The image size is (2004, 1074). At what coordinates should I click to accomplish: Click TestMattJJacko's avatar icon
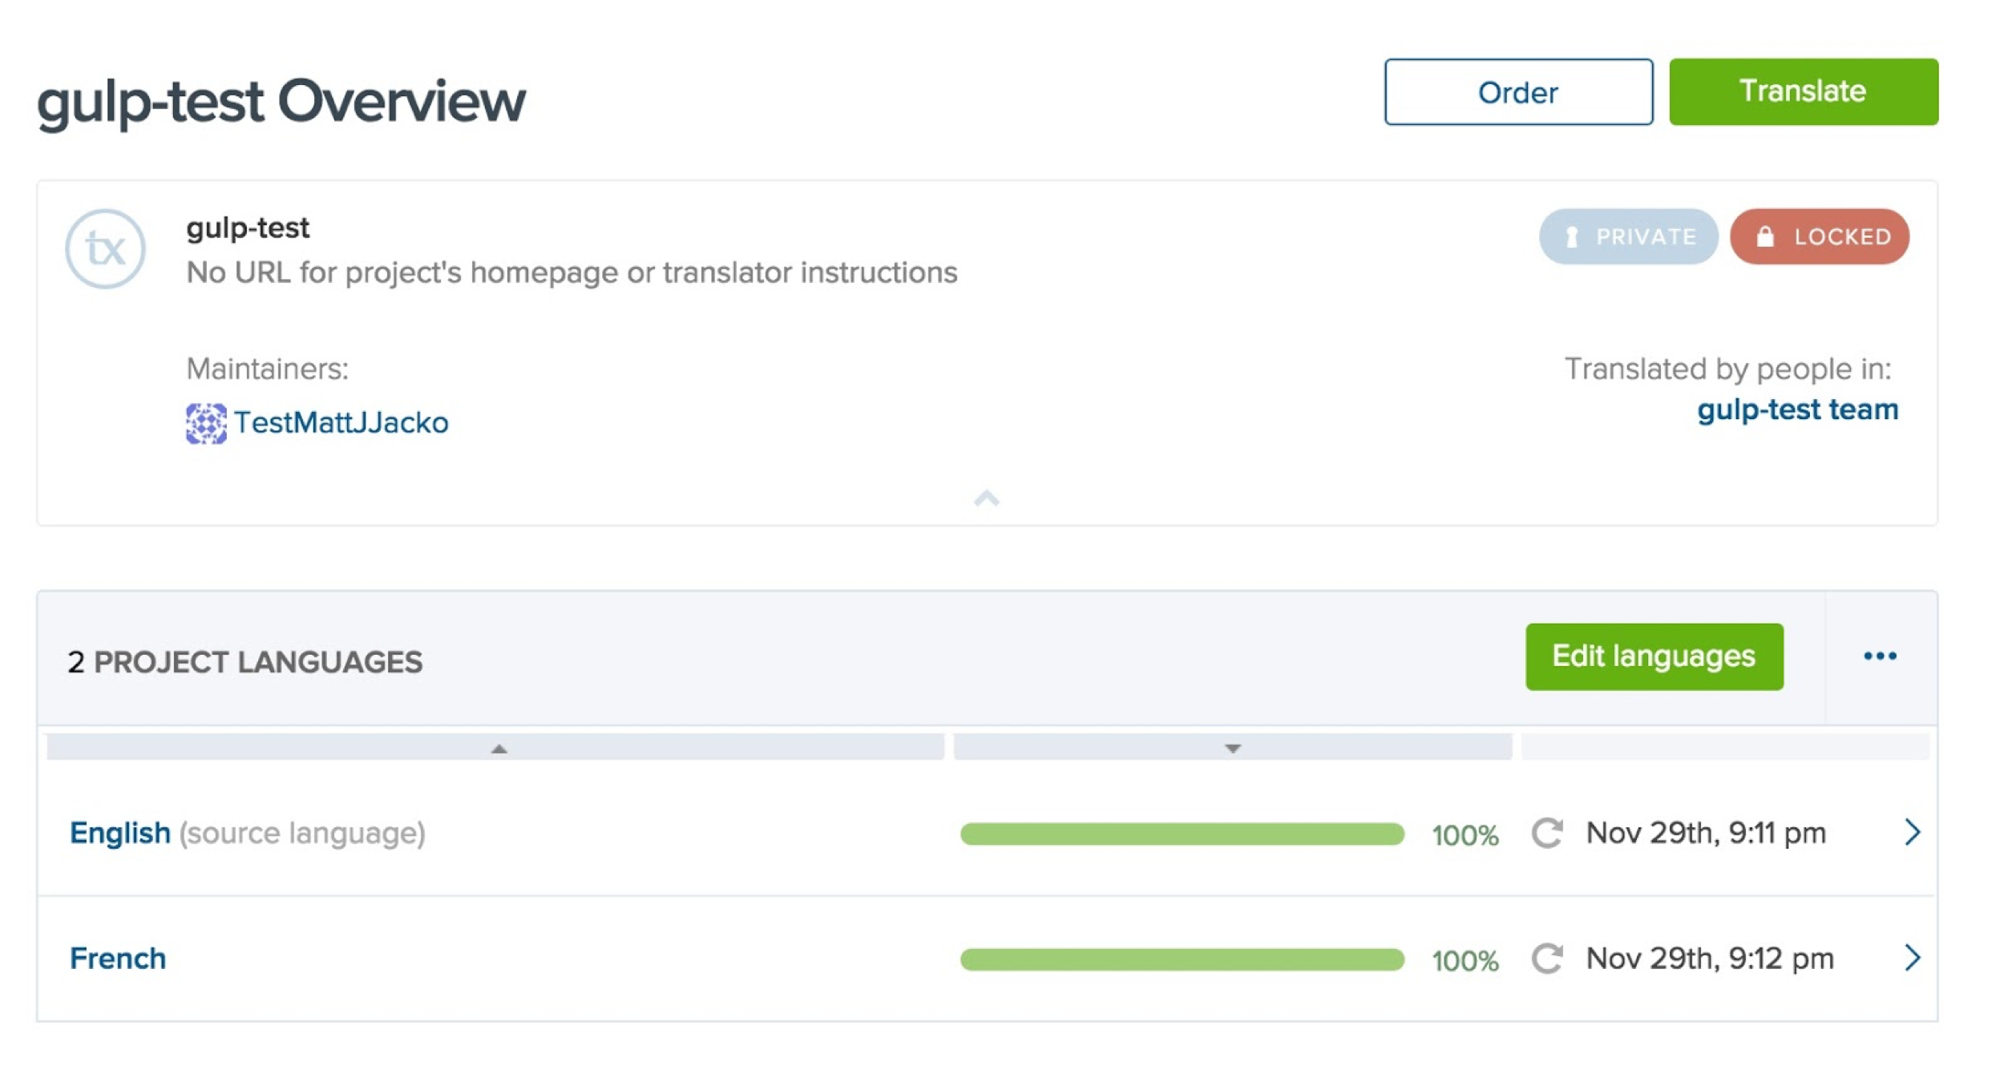coord(206,423)
